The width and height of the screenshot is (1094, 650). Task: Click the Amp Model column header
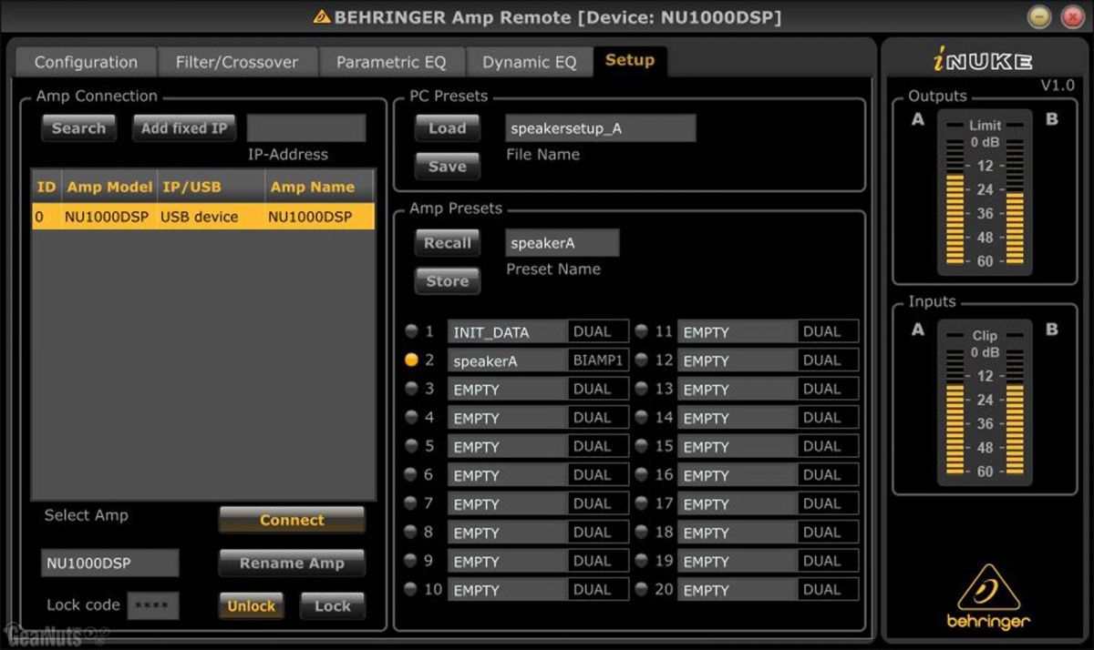(109, 187)
